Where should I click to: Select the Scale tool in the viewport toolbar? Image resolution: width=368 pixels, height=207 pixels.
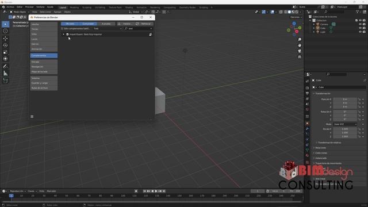pos(5,52)
